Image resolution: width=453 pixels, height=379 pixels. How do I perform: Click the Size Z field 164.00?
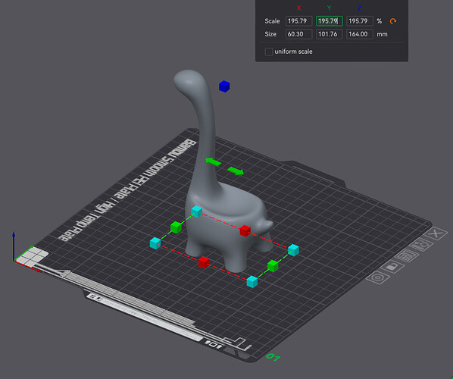(360, 34)
